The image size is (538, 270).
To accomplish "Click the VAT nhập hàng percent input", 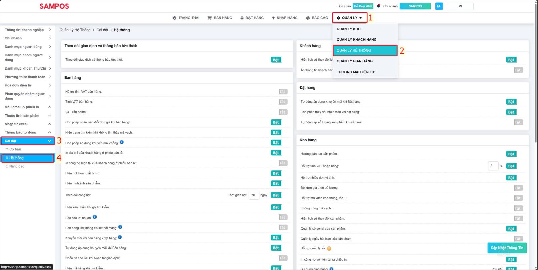I will point(493,166).
